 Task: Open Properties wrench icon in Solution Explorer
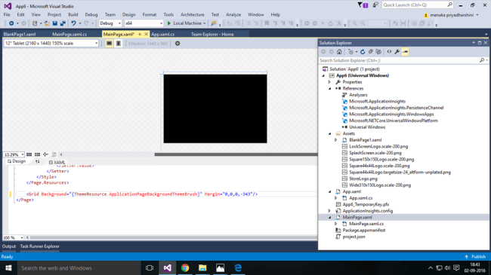point(397,52)
